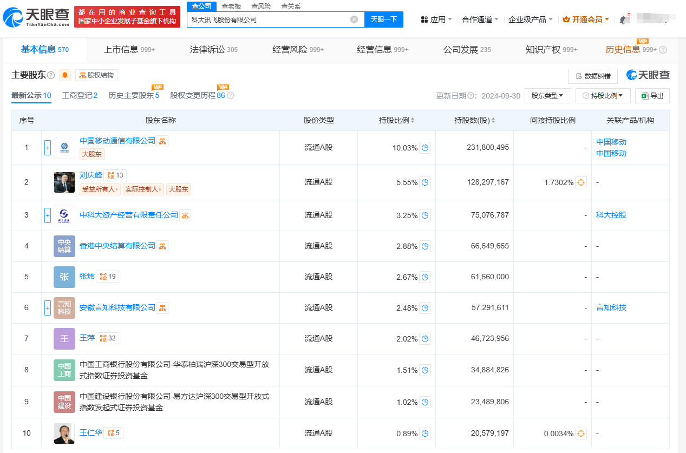
Task: Expand the 中科大资产经营有限责任公司 row
Action: (48, 215)
